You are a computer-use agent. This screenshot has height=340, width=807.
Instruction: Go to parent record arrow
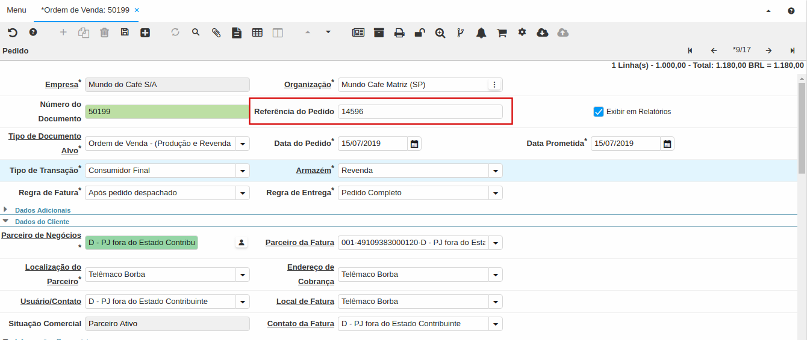click(x=308, y=32)
